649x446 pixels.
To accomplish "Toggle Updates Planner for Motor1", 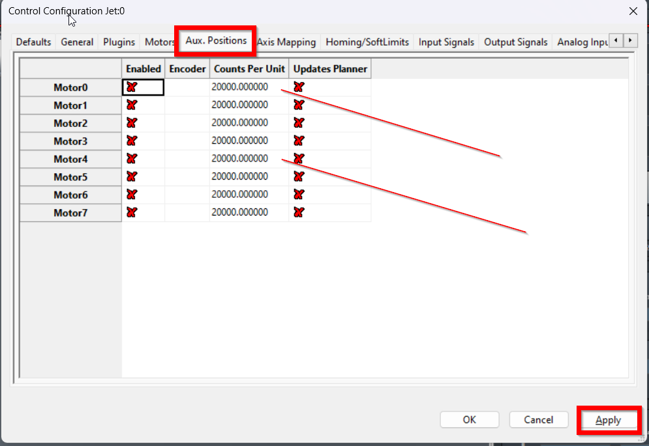I will tap(299, 105).
